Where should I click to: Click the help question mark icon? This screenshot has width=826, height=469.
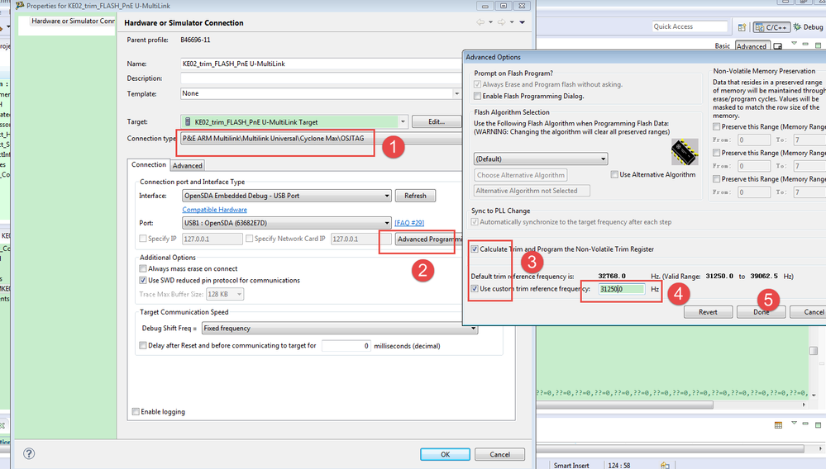(29, 453)
